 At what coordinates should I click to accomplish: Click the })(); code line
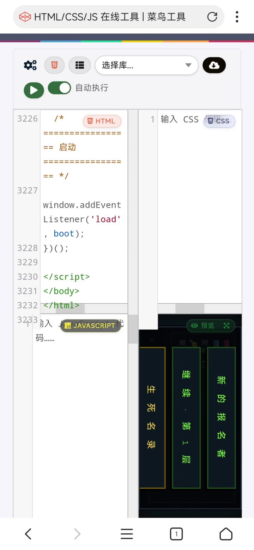(x=56, y=248)
